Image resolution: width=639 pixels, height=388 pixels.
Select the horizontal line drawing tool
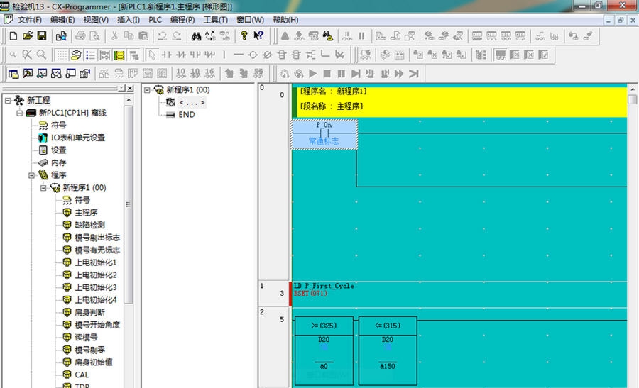click(x=238, y=55)
